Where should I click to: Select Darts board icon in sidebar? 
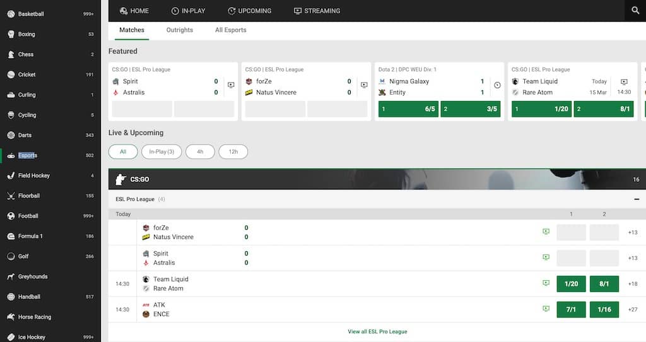pyautogui.click(x=11, y=135)
